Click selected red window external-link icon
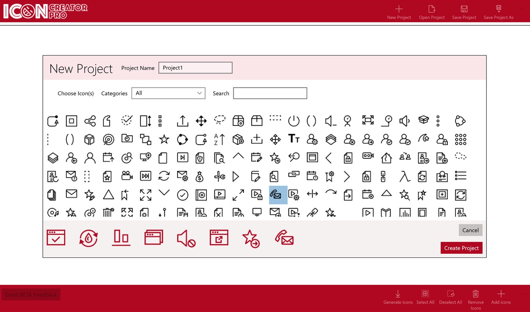Screen dimensions: 530x312 pyautogui.click(x=219, y=238)
